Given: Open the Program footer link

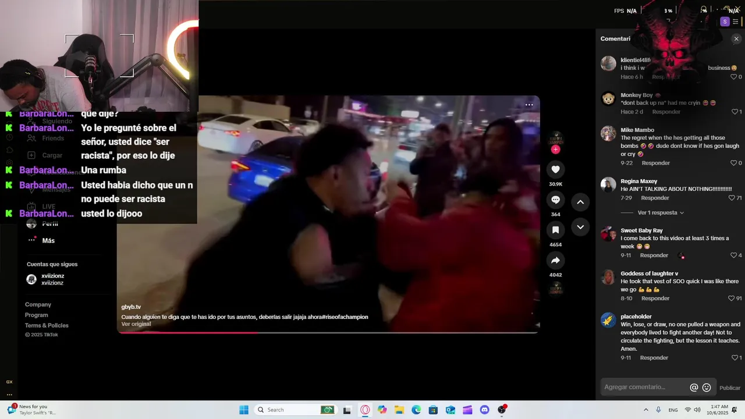Looking at the screenshot, I should pyautogui.click(x=37, y=315).
